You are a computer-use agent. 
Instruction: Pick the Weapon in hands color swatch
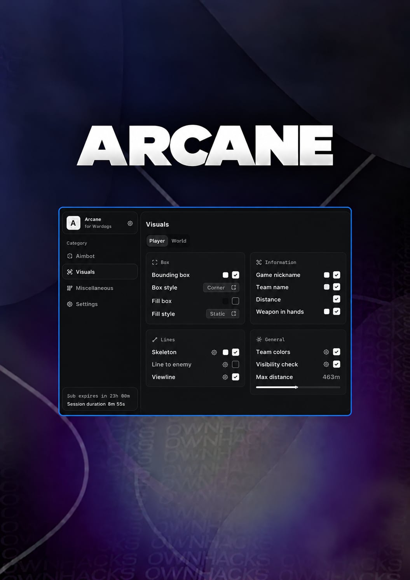(326, 312)
